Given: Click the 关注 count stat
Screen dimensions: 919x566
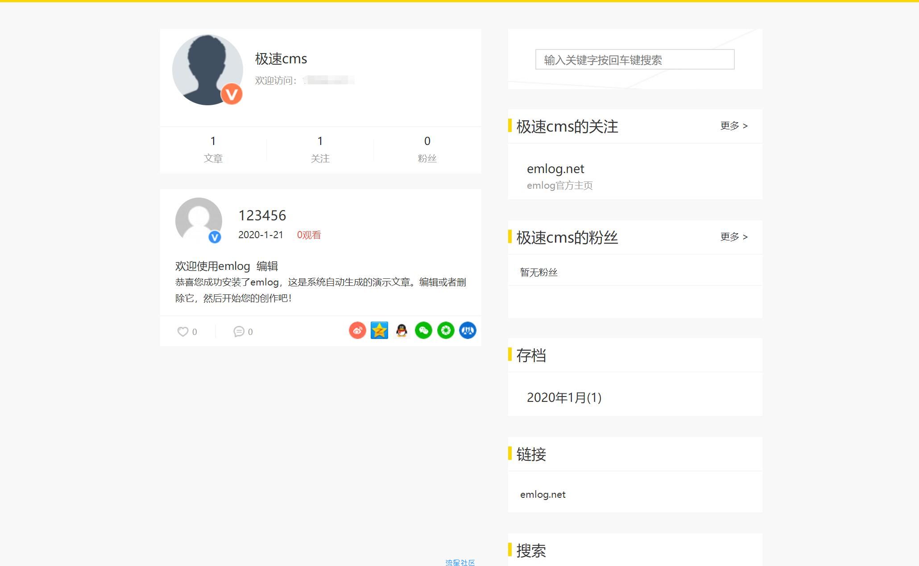Looking at the screenshot, I should tap(320, 149).
